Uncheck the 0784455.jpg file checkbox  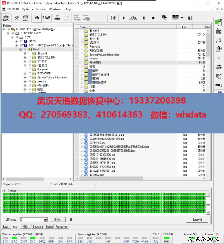tap(82, 143)
